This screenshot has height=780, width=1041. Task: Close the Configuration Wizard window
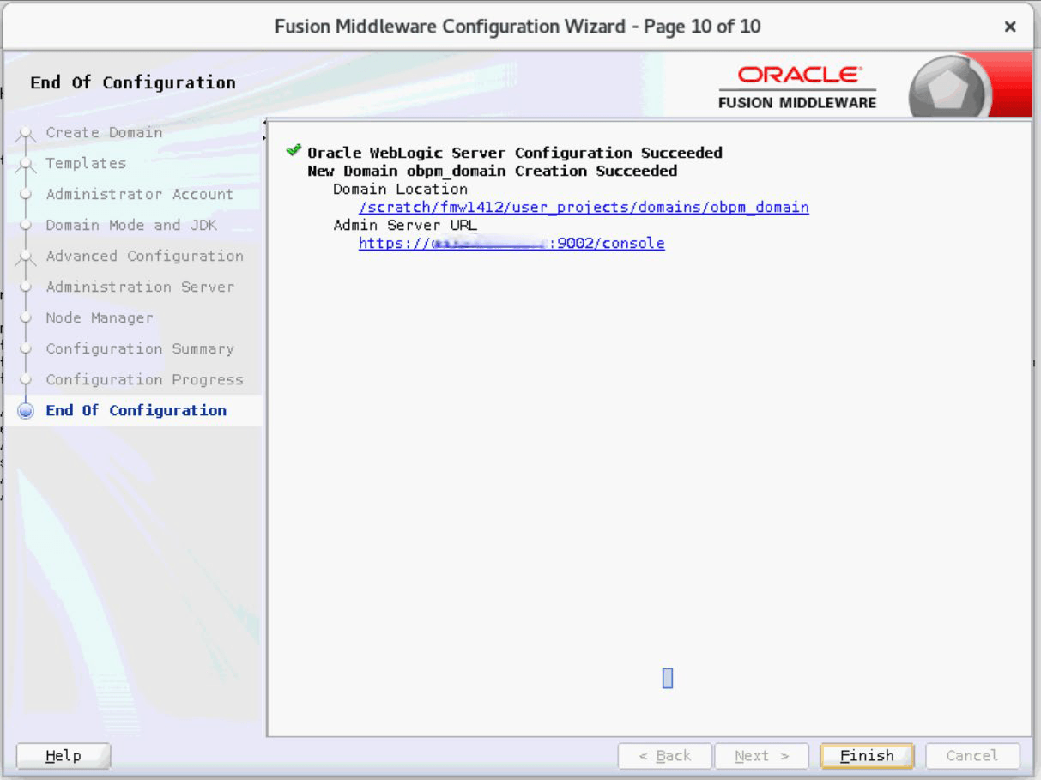[x=1010, y=27]
